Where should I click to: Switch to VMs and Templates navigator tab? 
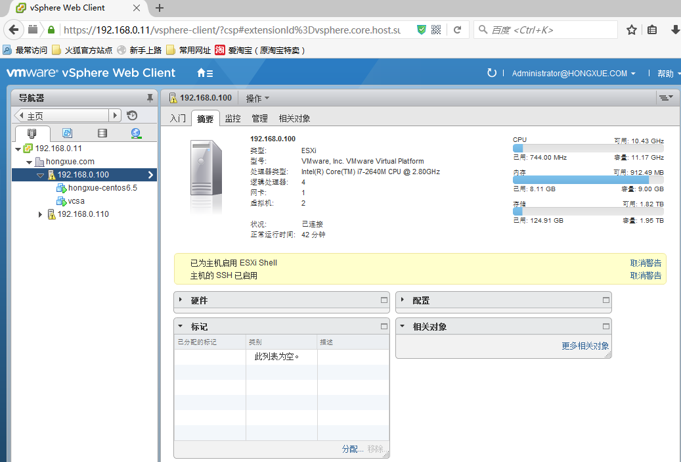click(68, 133)
